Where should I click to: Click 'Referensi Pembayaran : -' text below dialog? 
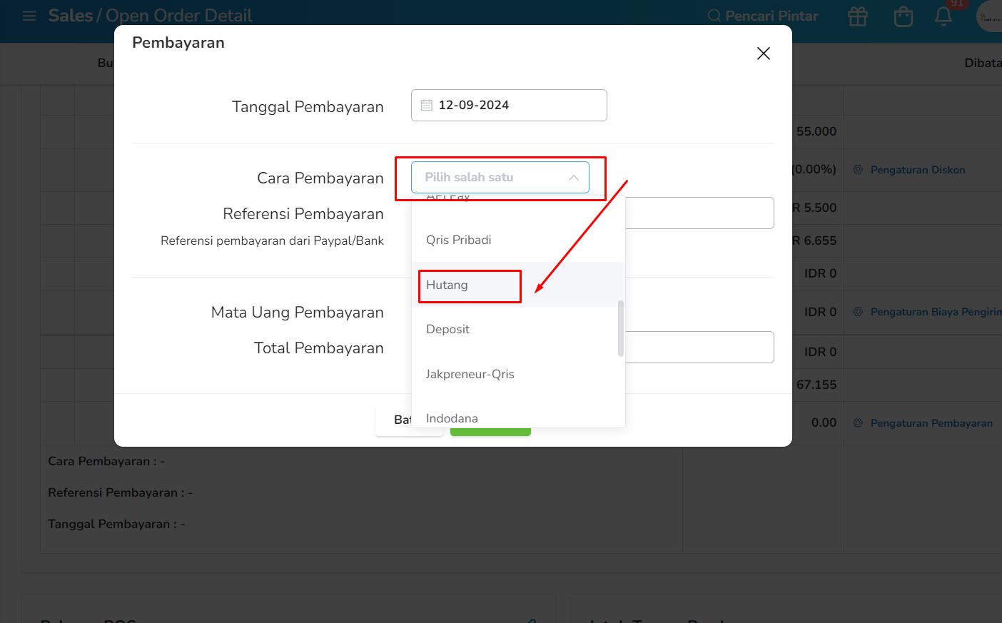click(x=120, y=492)
